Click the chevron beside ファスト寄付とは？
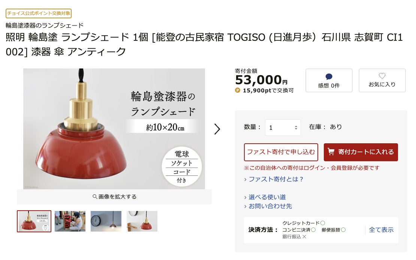This screenshot has width=416, height=260. coord(245,180)
